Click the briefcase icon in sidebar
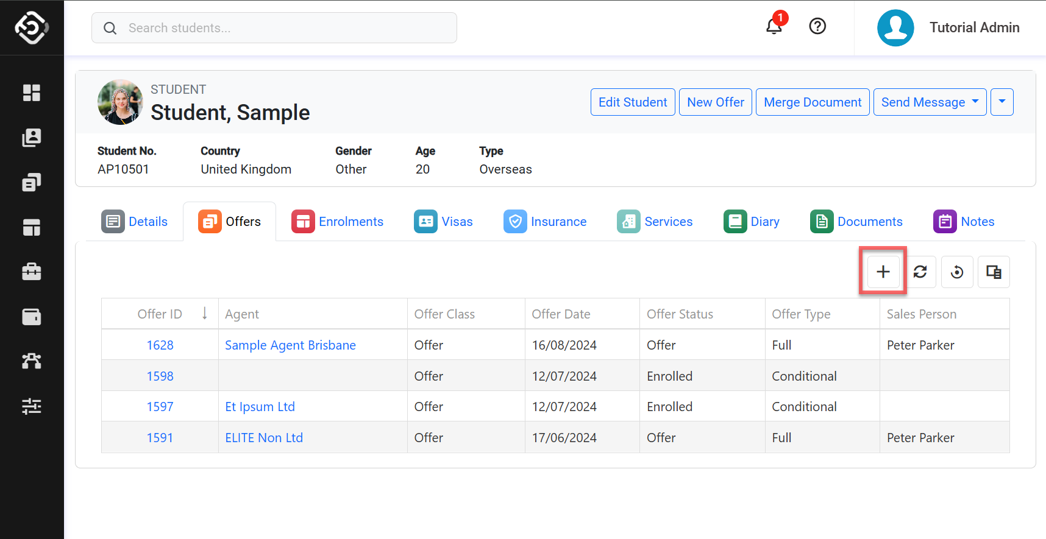 click(x=32, y=272)
